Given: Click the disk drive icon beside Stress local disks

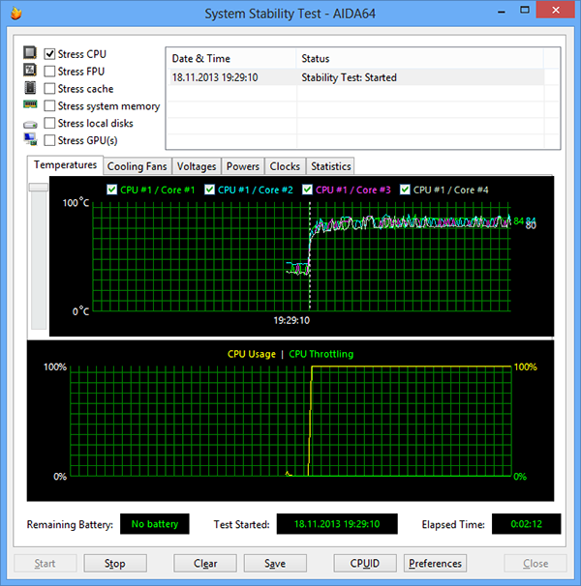Looking at the screenshot, I should click(x=30, y=124).
